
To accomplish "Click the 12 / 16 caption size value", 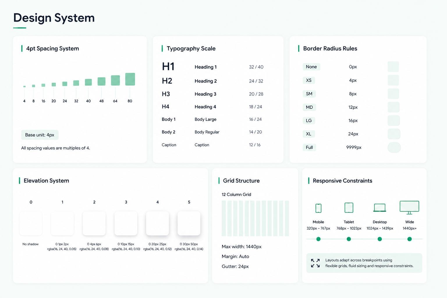I will pyautogui.click(x=255, y=145).
